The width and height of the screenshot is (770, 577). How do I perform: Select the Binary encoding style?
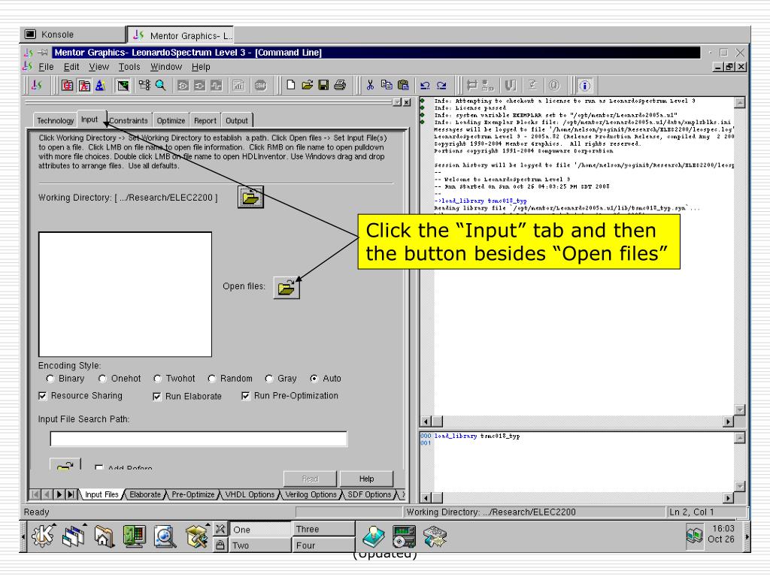[x=50, y=379]
